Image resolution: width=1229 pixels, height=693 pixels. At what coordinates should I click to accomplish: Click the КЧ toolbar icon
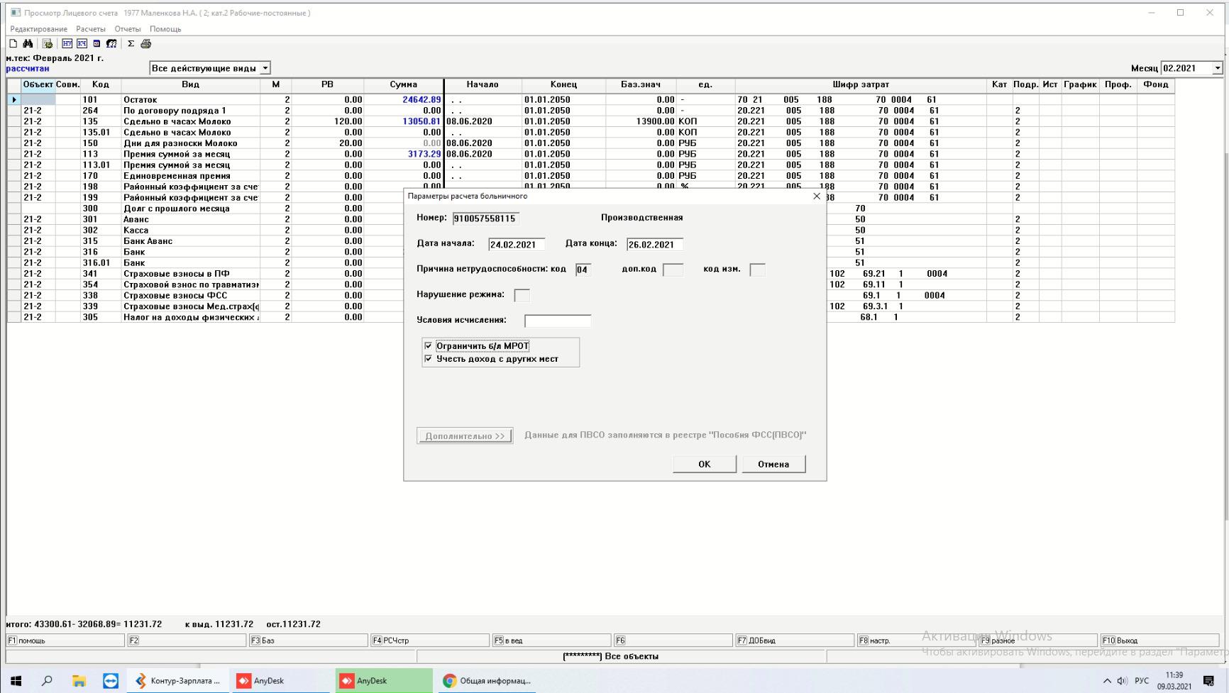[x=82, y=44]
